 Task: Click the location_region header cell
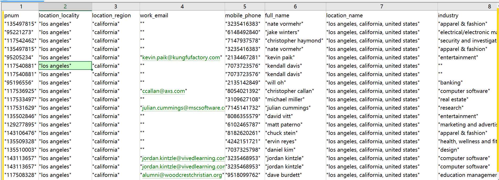coord(116,15)
